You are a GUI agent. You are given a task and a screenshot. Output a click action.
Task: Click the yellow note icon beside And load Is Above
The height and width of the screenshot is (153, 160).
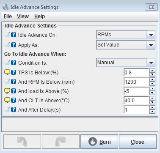coord(7,91)
